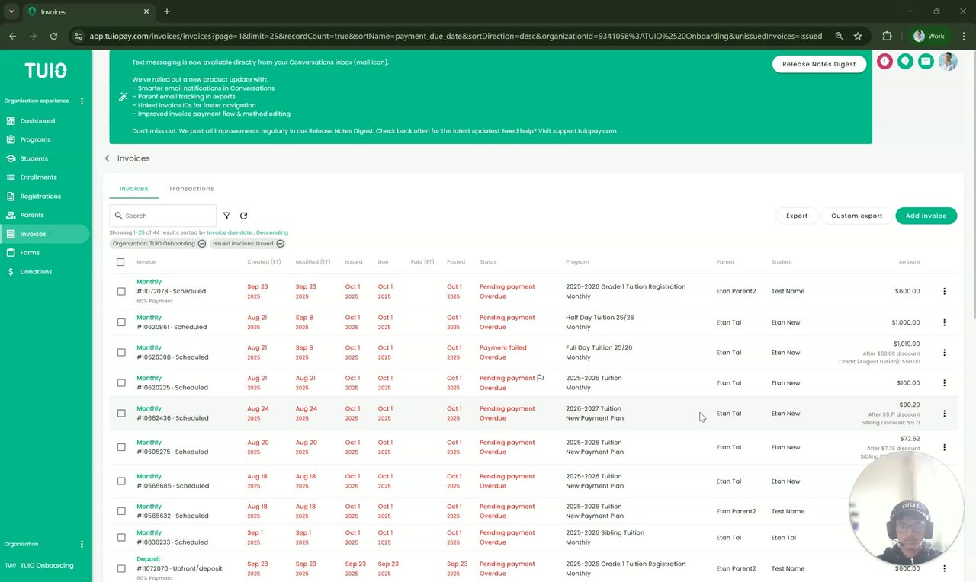Switch to the Transactions tab
Viewport: 976px width, 582px height.
191,189
